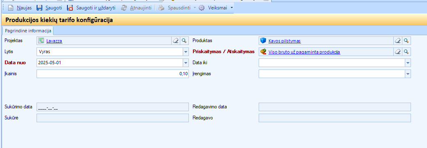Search products with Produktas magnifier icon
This screenshot has height=148, width=427.
[406, 40]
